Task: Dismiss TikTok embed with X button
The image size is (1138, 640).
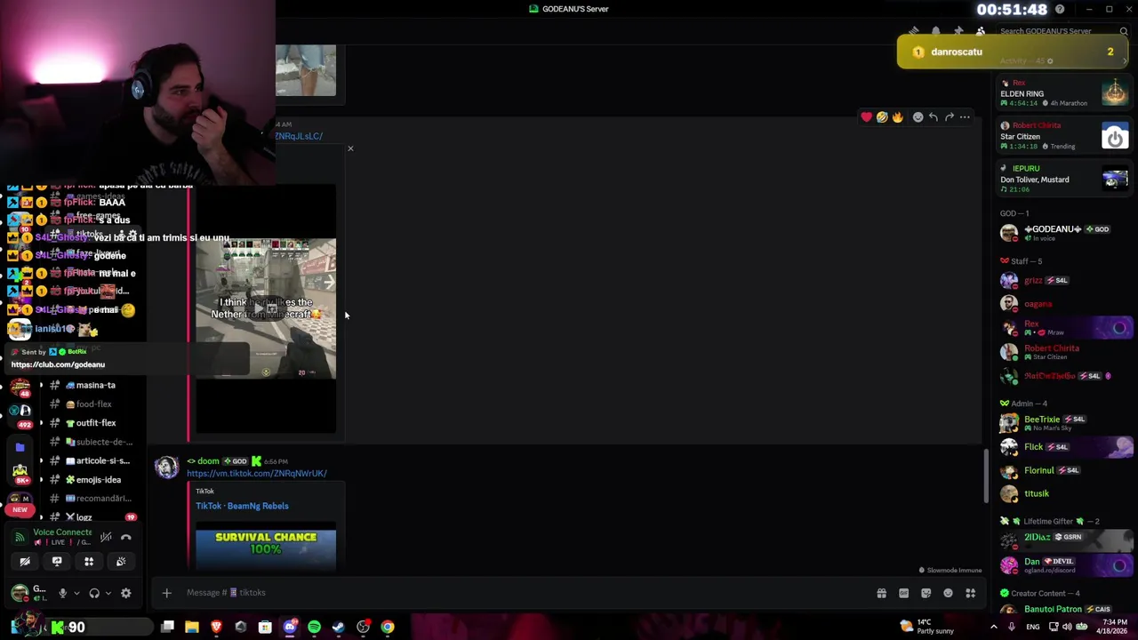Action: tap(350, 148)
